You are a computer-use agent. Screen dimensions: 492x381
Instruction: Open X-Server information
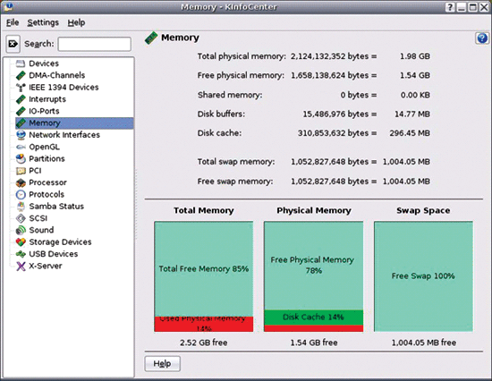coord(46,267)
